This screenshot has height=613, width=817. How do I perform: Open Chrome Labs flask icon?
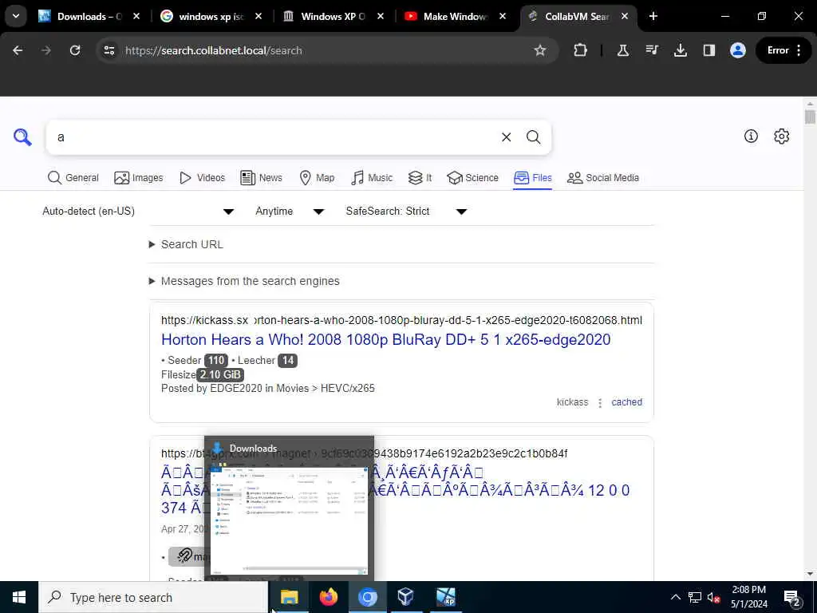coord(622,50)
